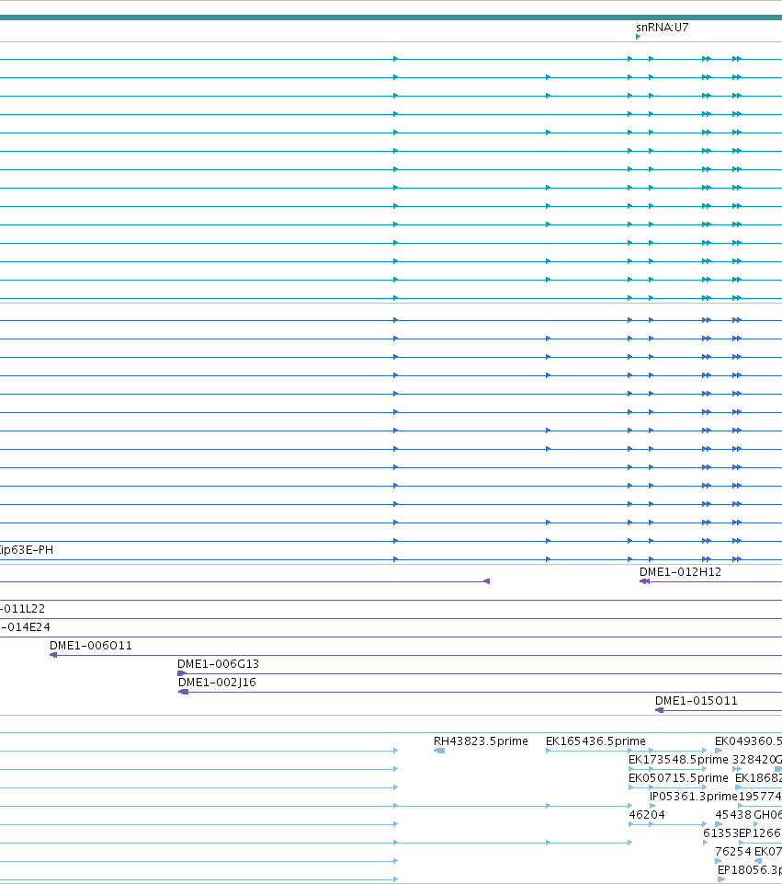Click the EK050715.5prime EST label

pos(678,778)
